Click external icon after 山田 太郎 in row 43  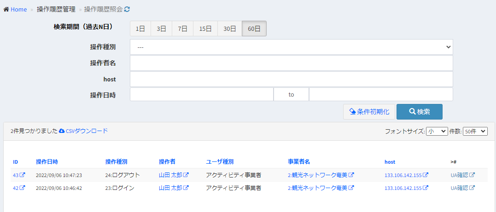pos(186,175)
